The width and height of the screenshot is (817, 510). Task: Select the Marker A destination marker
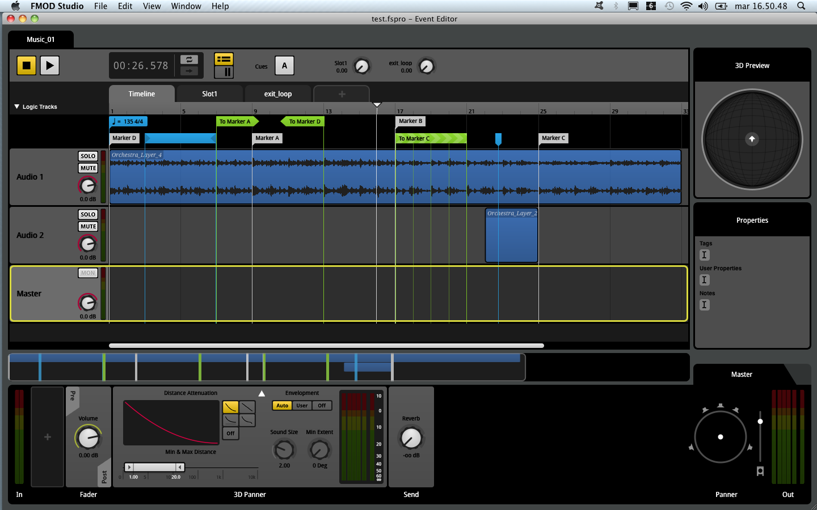coord(267,138)
